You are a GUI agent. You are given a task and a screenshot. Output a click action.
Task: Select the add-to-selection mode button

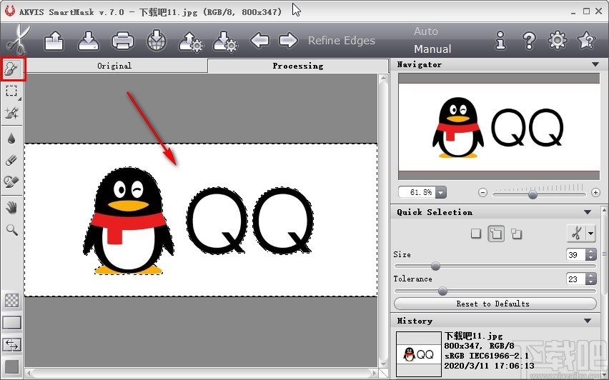pyautogui.click(x=496, y=234)
